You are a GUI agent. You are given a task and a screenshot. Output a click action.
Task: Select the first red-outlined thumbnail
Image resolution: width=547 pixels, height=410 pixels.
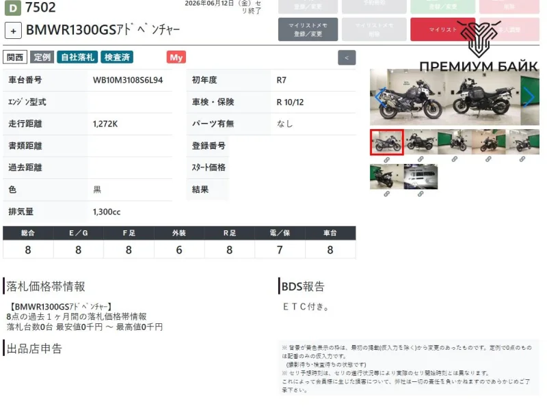click(387, 142)
